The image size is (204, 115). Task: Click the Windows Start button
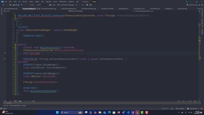point(57,112)
